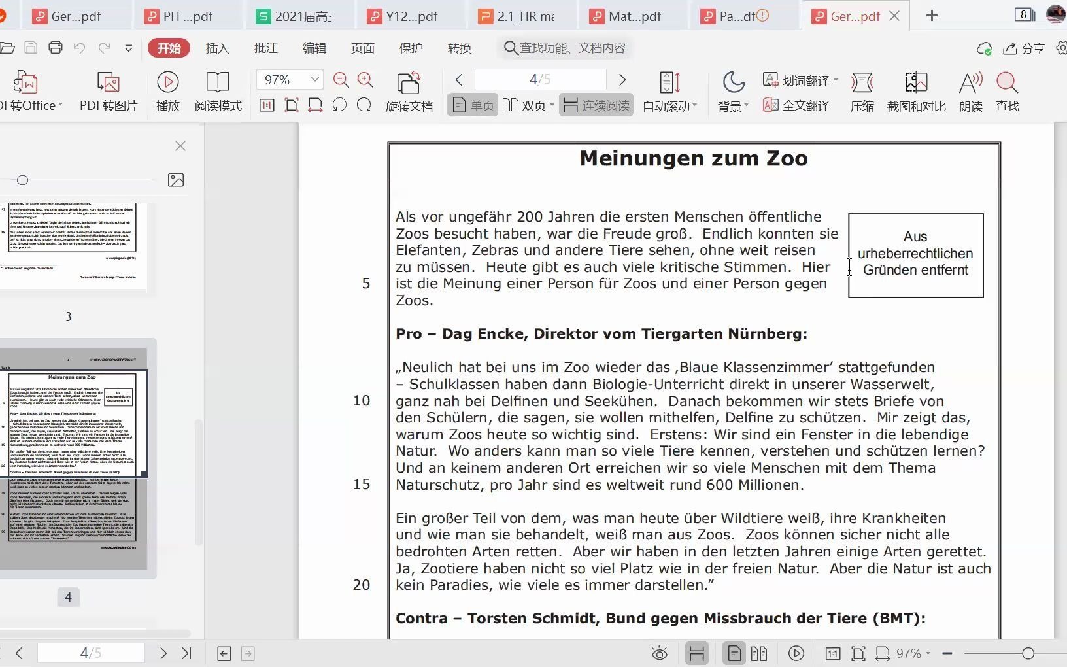This screenshot has width=1067, height=667.
Task: Show thumbnail image options in sidebar
Action: 176,180
